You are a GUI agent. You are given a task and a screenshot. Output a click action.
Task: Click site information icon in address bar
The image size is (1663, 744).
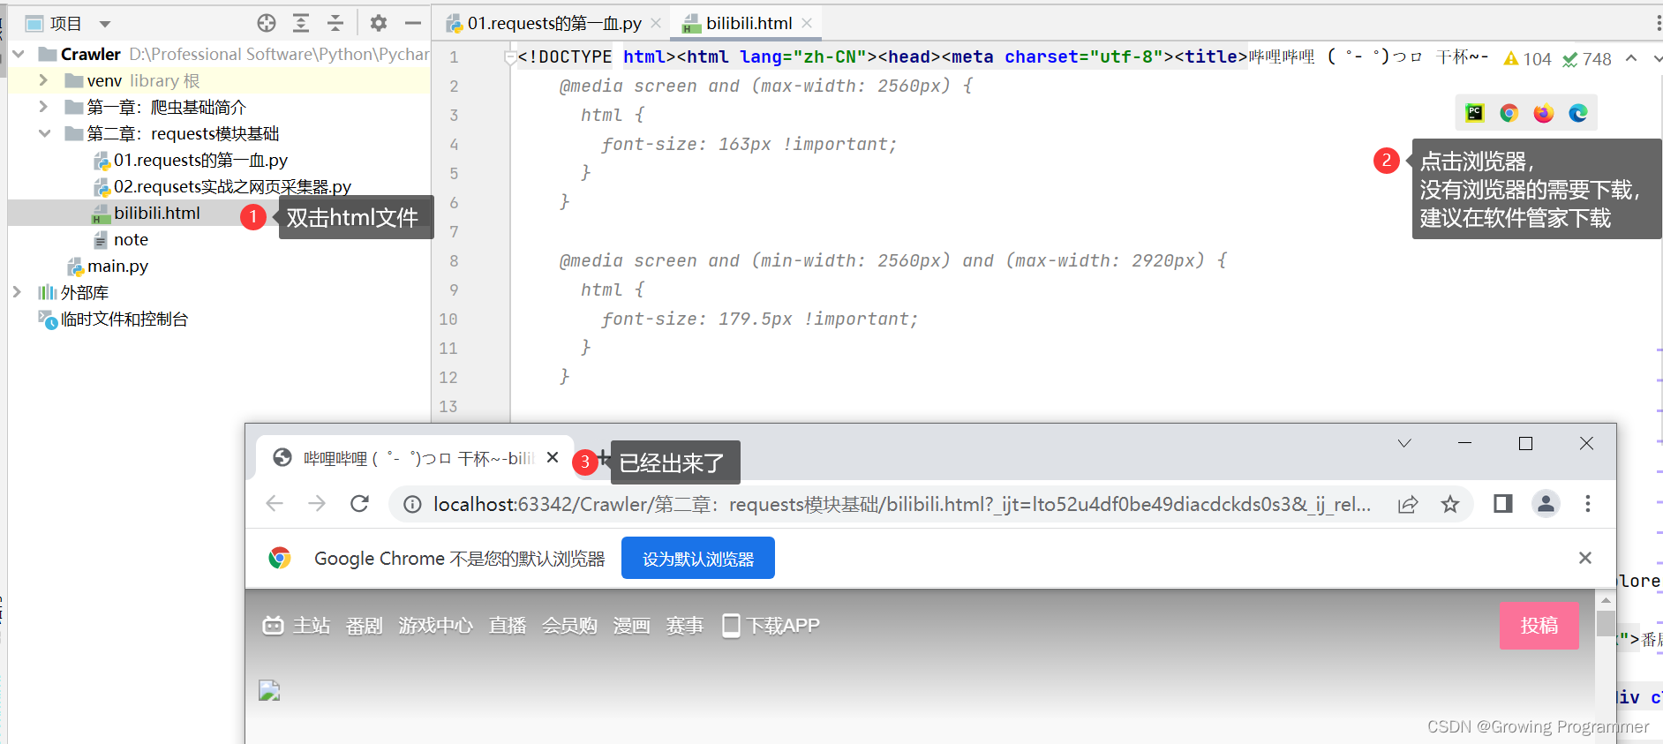click(411, 504)
